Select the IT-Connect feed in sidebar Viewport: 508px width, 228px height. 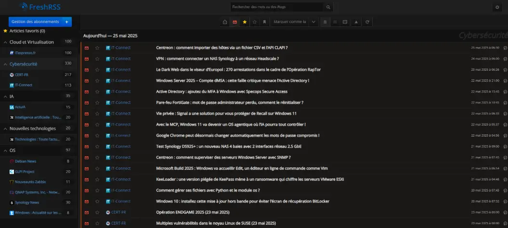coord(23,85)
